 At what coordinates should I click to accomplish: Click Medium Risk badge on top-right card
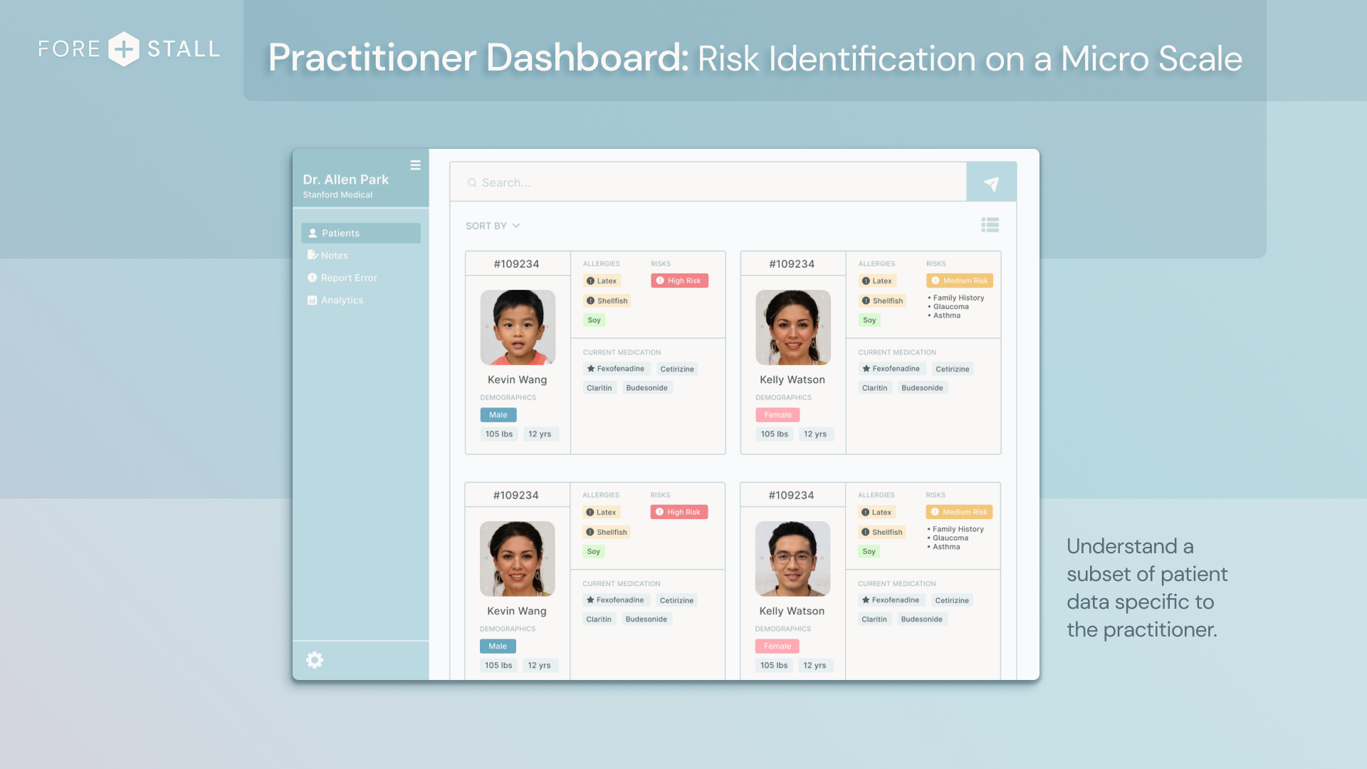[x=959, y=281]
